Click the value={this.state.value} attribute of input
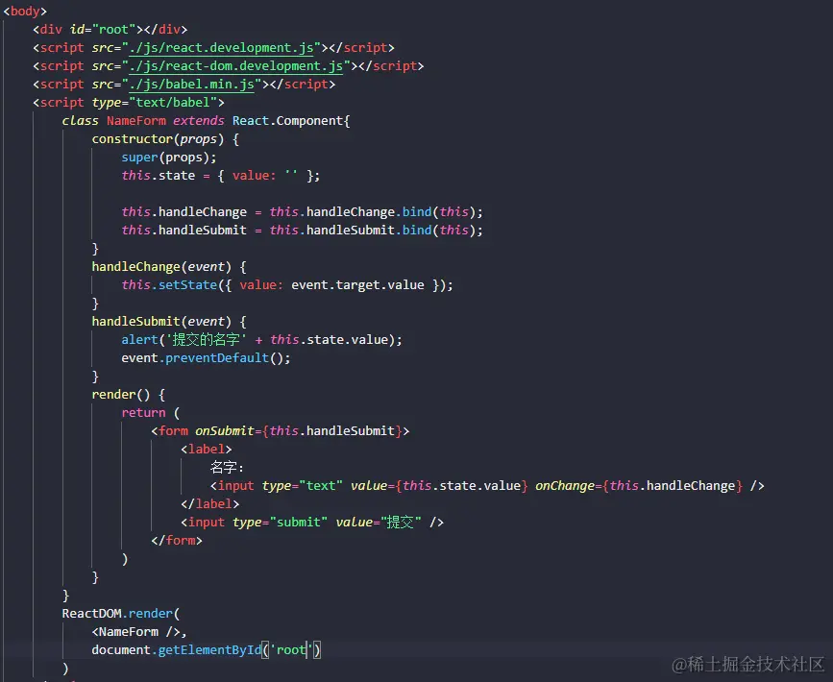Screen dimensions: 833x682 [x=439, y=485]
